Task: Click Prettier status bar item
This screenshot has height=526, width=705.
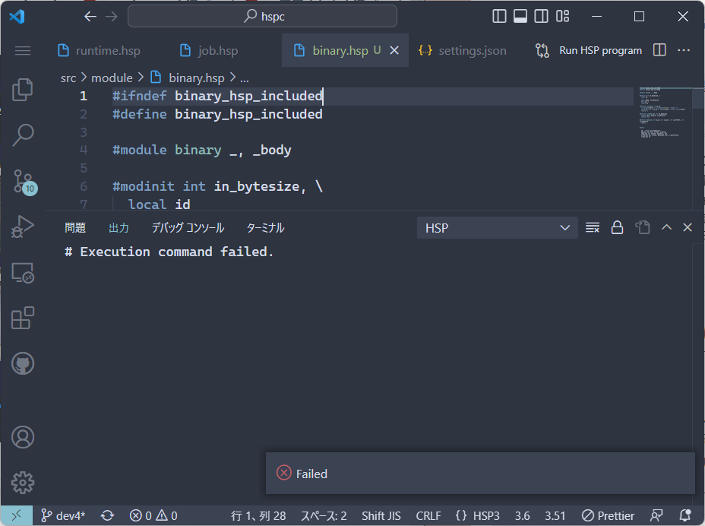Action: [x=608, y=515]
